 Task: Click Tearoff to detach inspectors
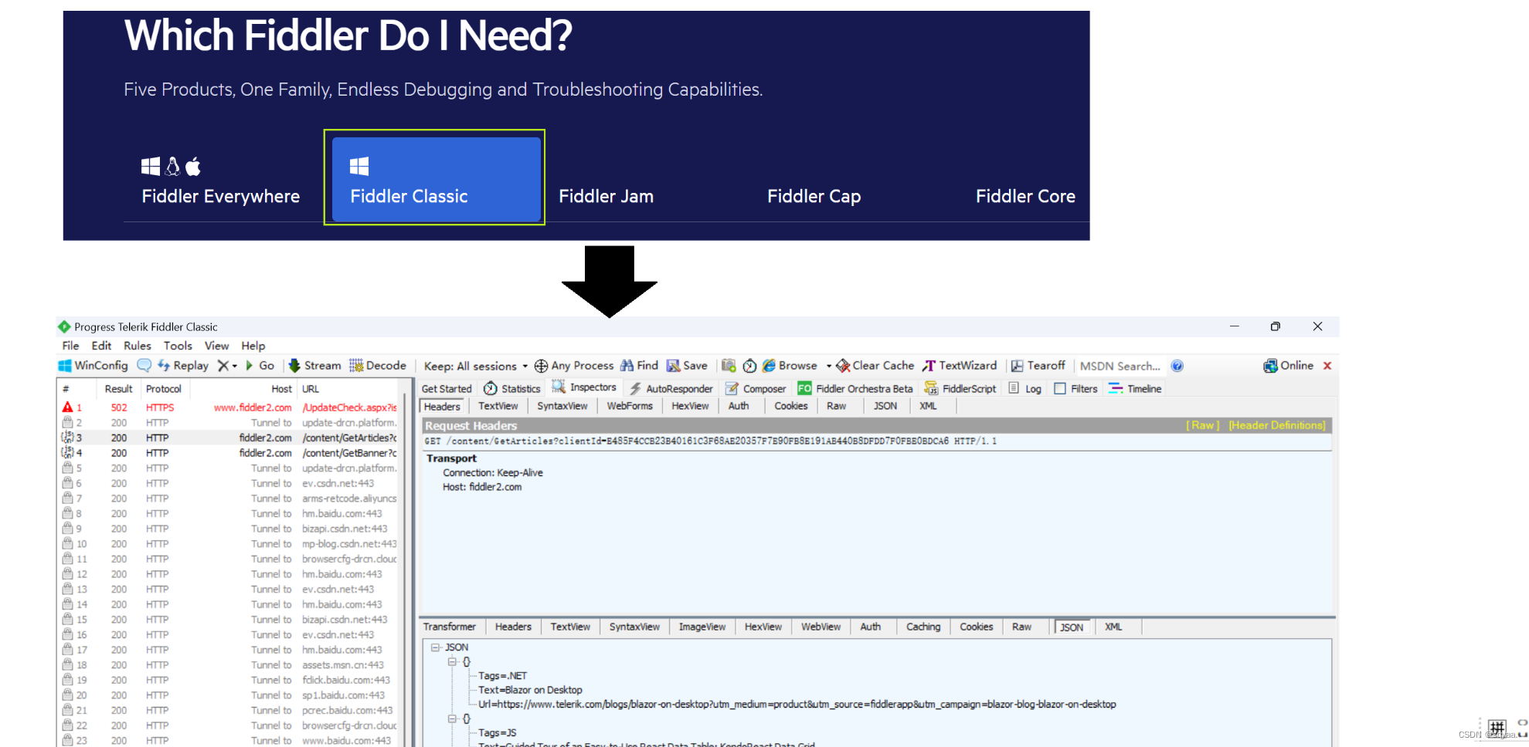pyautogui.click(x=1038, y=366)
